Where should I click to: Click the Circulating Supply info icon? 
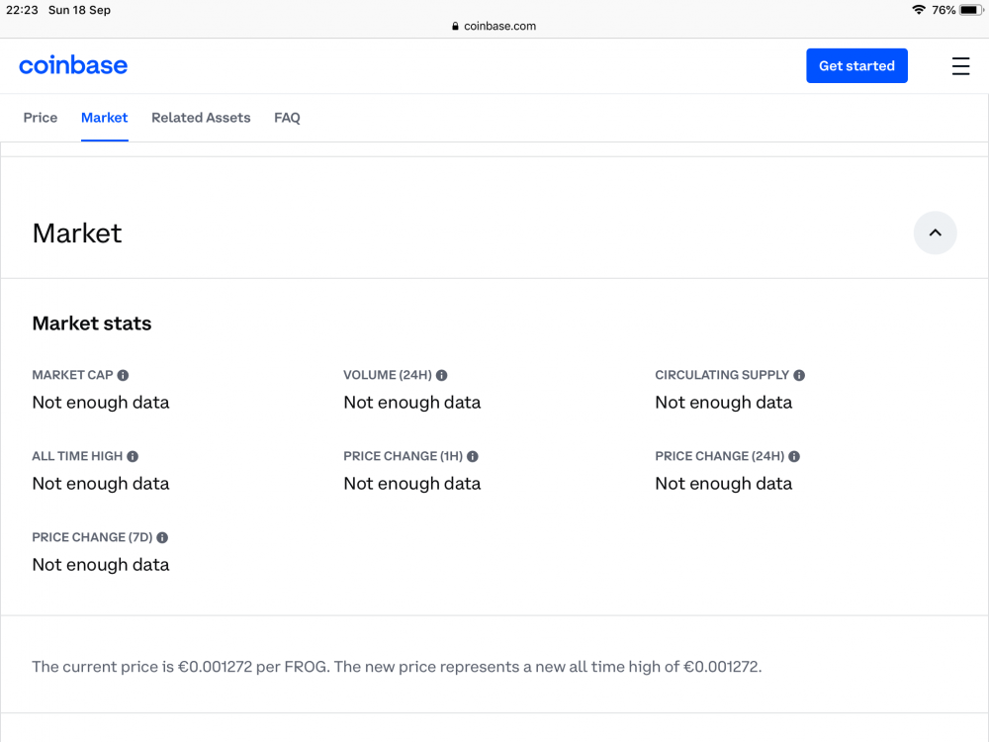[x=799, y=375]
